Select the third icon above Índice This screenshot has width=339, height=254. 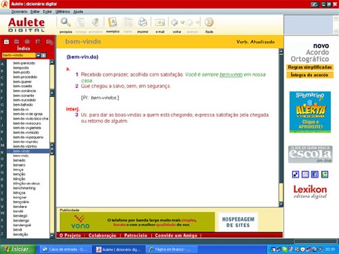tap(28, 42)
